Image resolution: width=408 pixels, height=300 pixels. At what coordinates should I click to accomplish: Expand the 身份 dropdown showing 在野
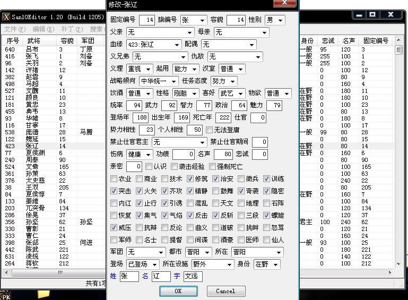point(275,264)
